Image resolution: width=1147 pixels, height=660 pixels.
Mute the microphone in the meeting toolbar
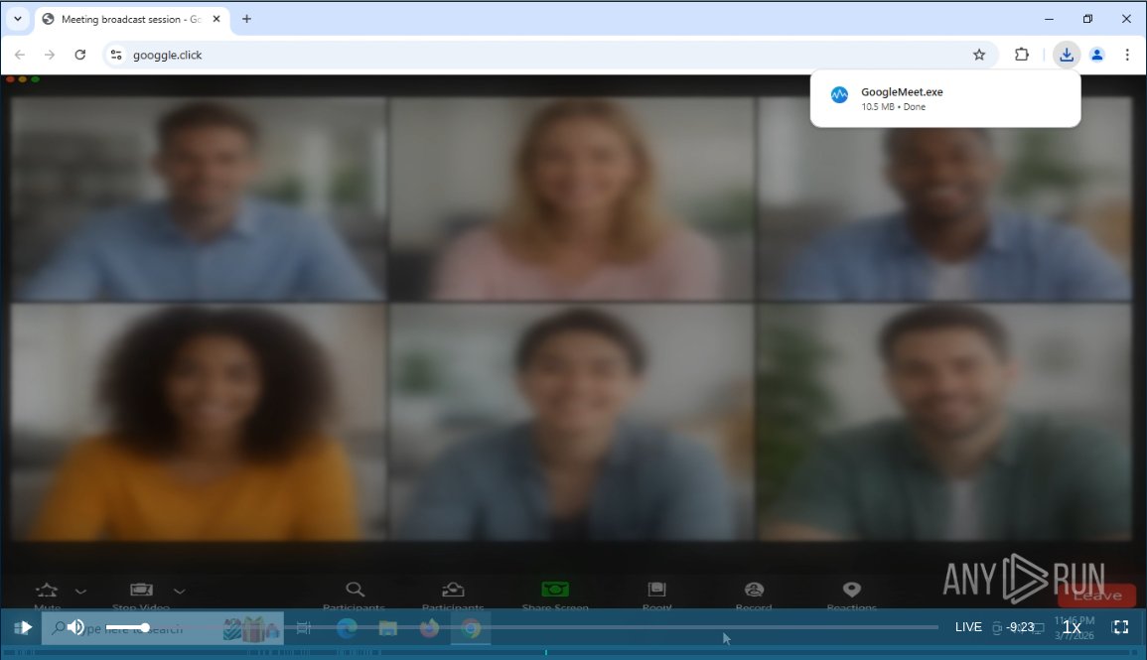45,593
